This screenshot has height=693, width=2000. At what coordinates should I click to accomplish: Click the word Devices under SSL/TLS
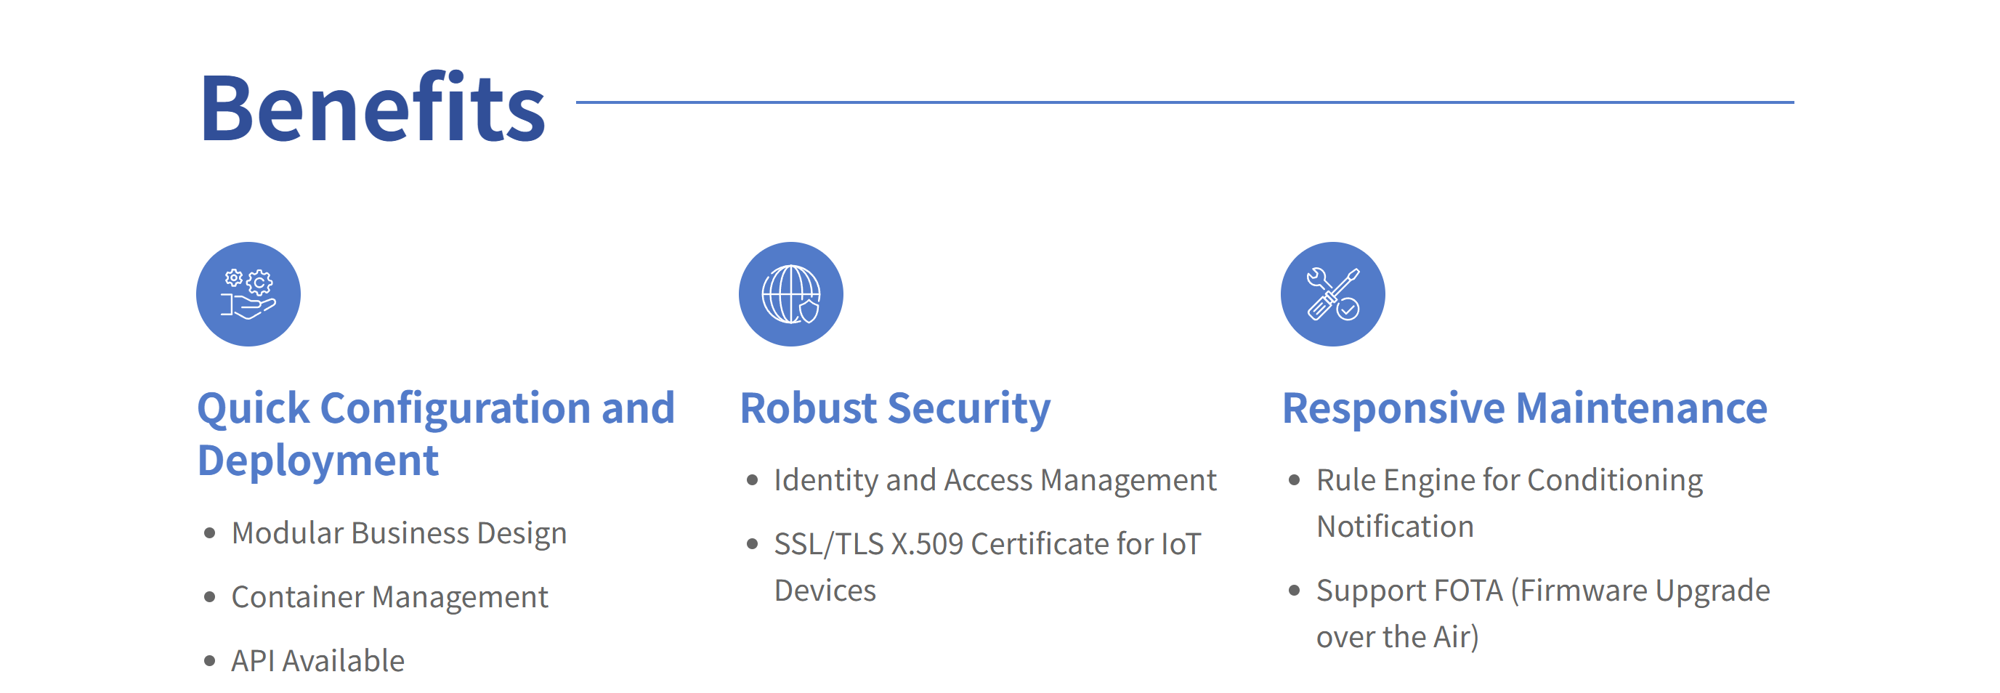pos(825,591)
